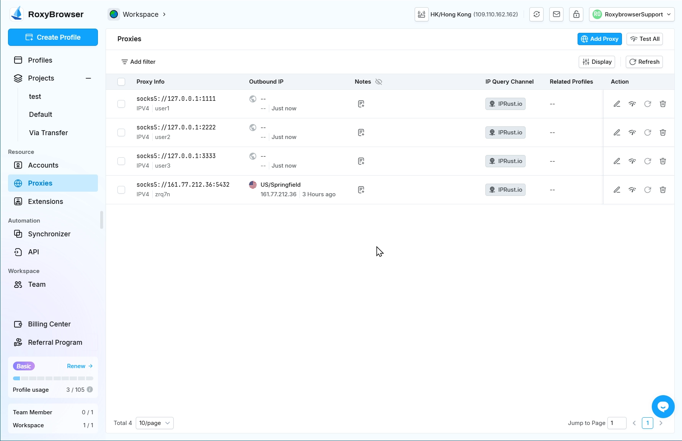Image resolution: width=682 pixels, height=441 pixels.
Task: Open the mail inbox icon in header
Action: pos(556,15)
